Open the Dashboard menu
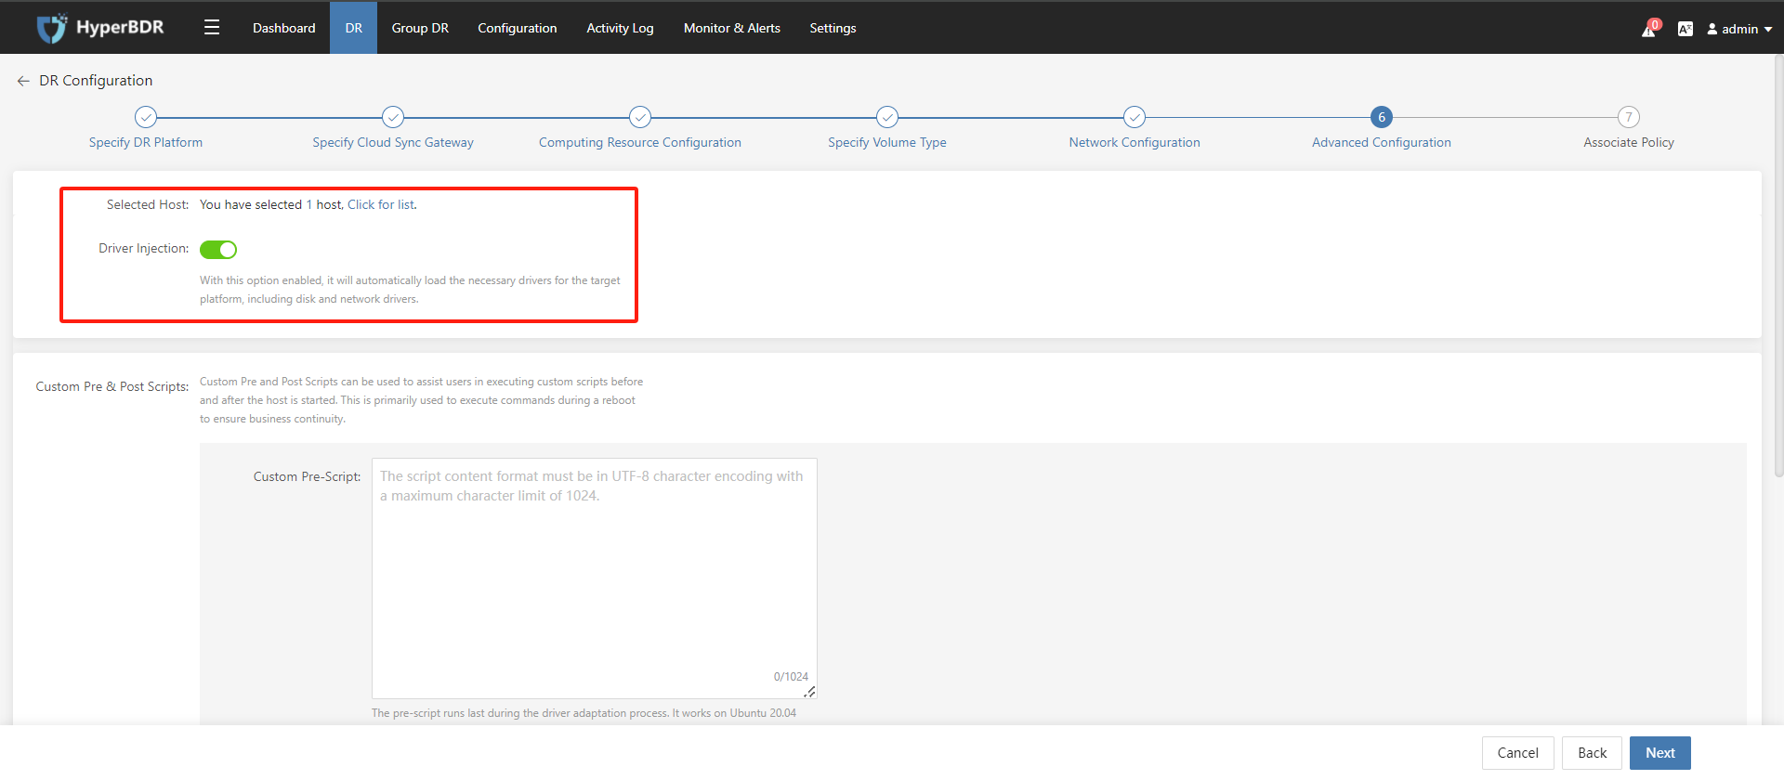 (283, 28)
